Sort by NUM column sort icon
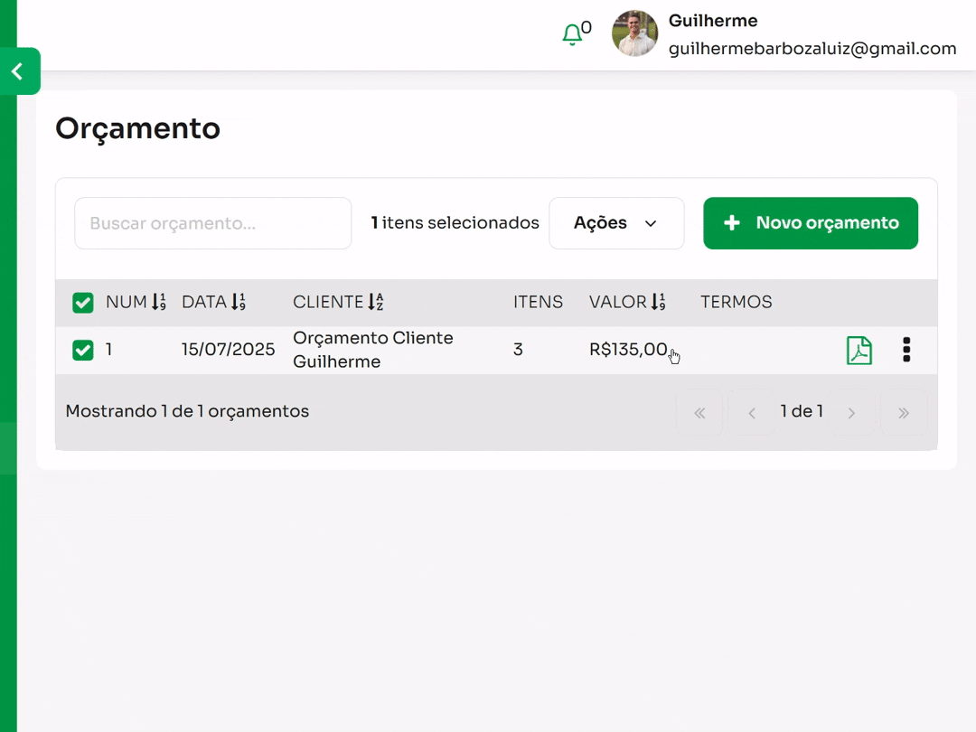Viewport: 976px width, 732px height. (x=159, y=303)
